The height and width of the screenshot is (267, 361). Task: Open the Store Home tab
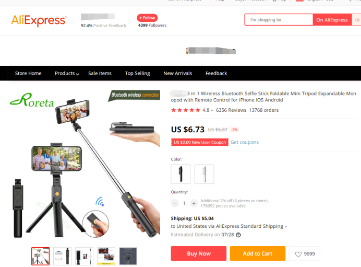coord(28,73)
